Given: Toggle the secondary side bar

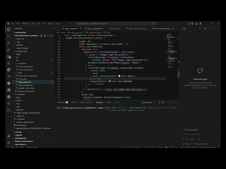Looking at the screenshot, I should 200,24.
